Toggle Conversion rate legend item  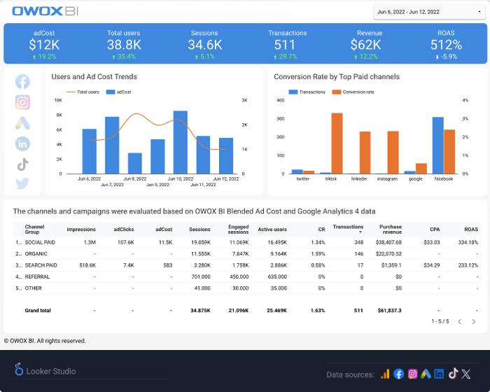[x=353, y=92]
